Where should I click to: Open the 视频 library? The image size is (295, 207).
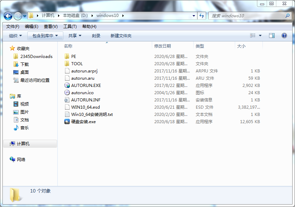(x=25, y=104)
